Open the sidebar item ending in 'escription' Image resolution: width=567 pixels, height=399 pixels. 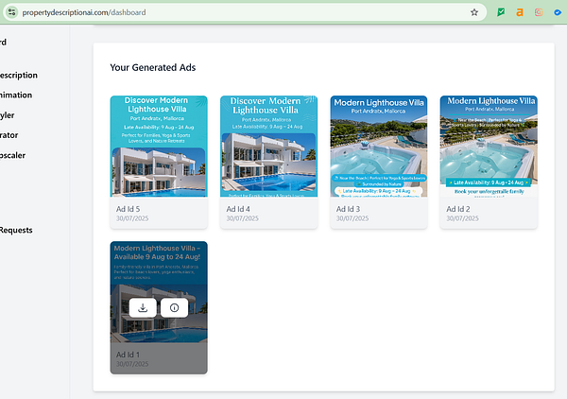point(19,76)
